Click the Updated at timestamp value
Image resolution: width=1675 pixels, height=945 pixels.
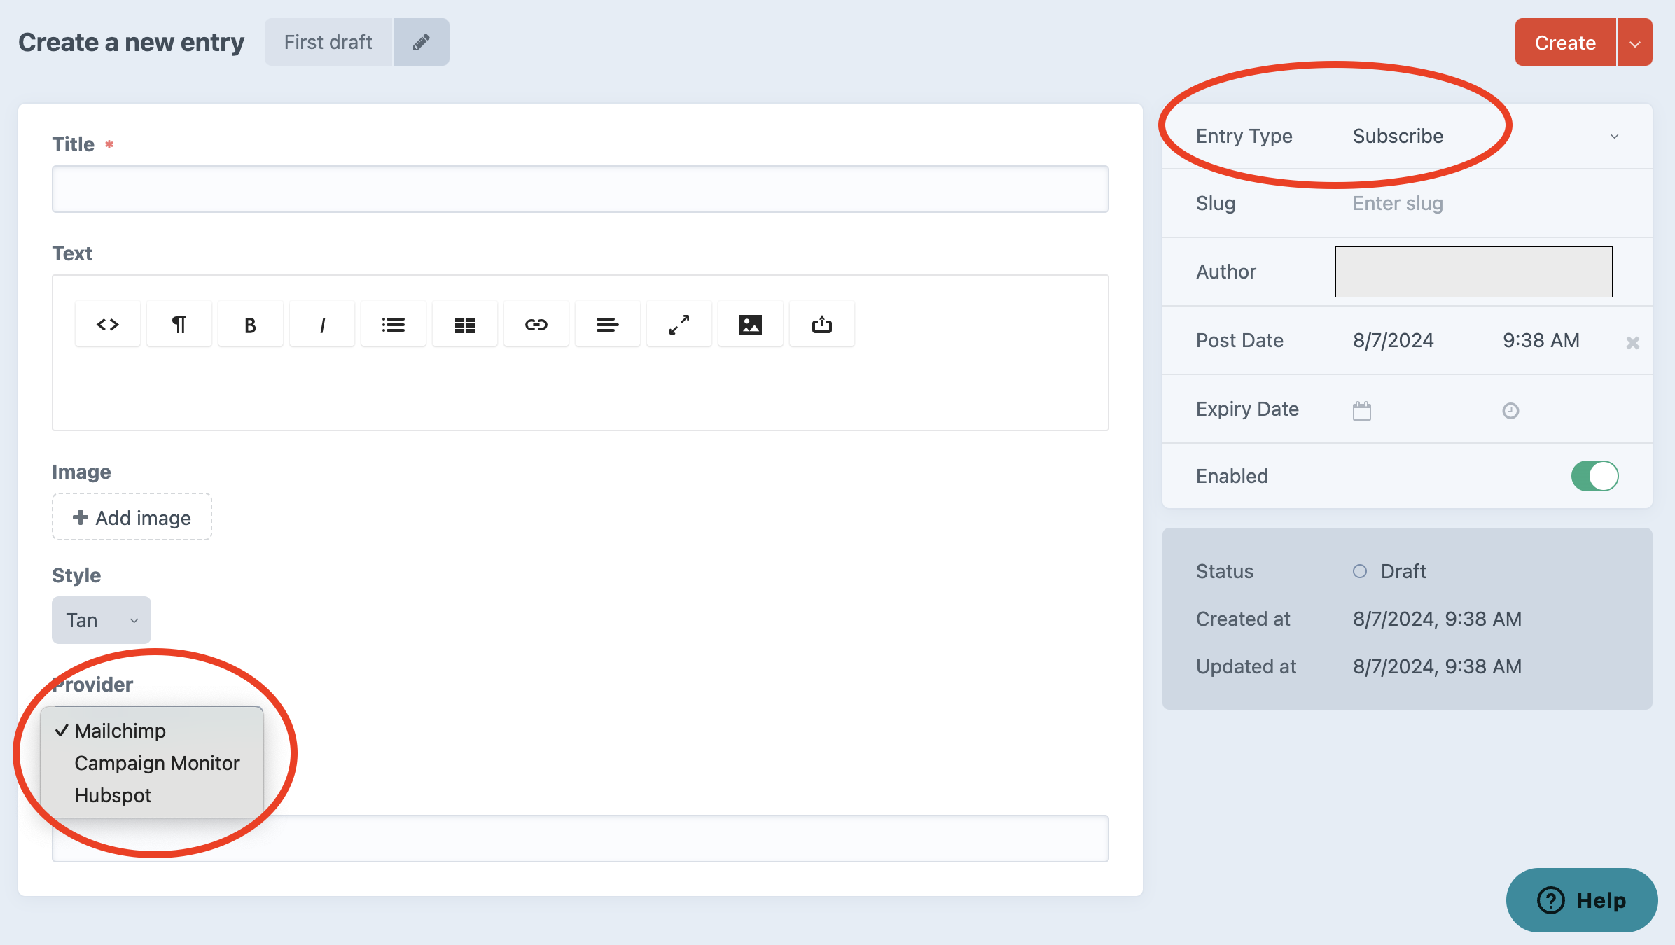(x=1437, y=666)
